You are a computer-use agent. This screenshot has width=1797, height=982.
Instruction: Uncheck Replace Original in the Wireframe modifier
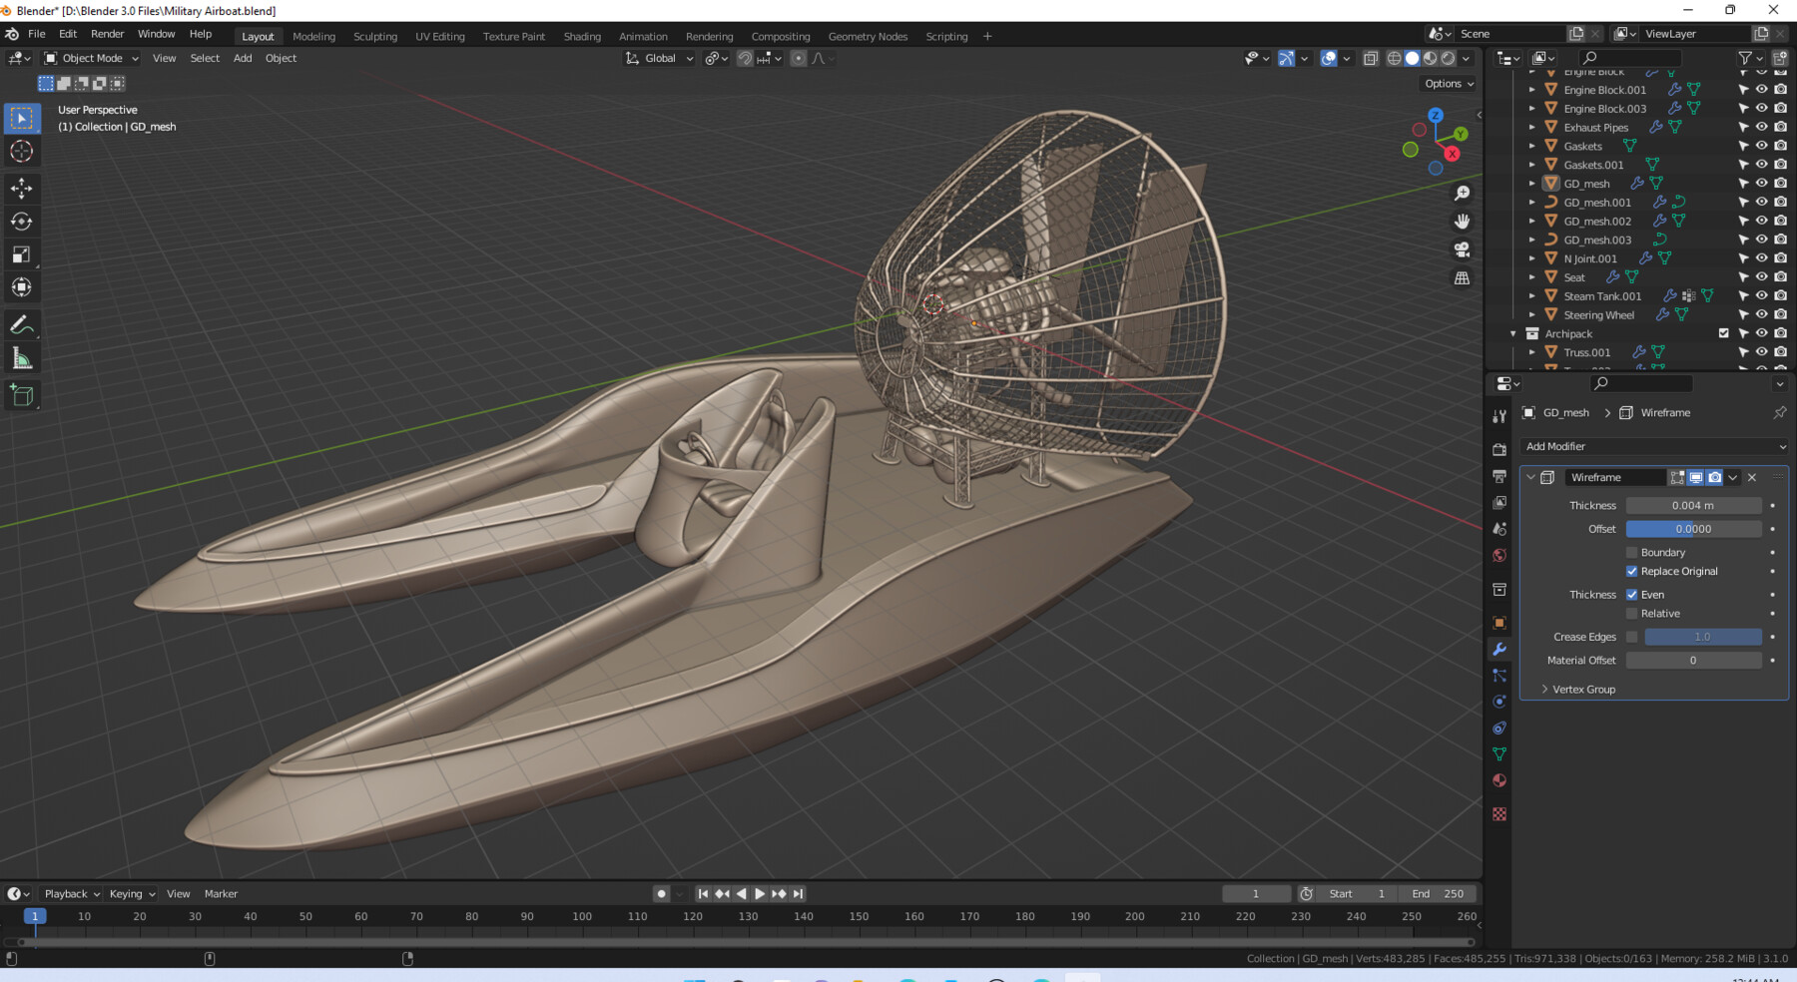(1633, 571)
